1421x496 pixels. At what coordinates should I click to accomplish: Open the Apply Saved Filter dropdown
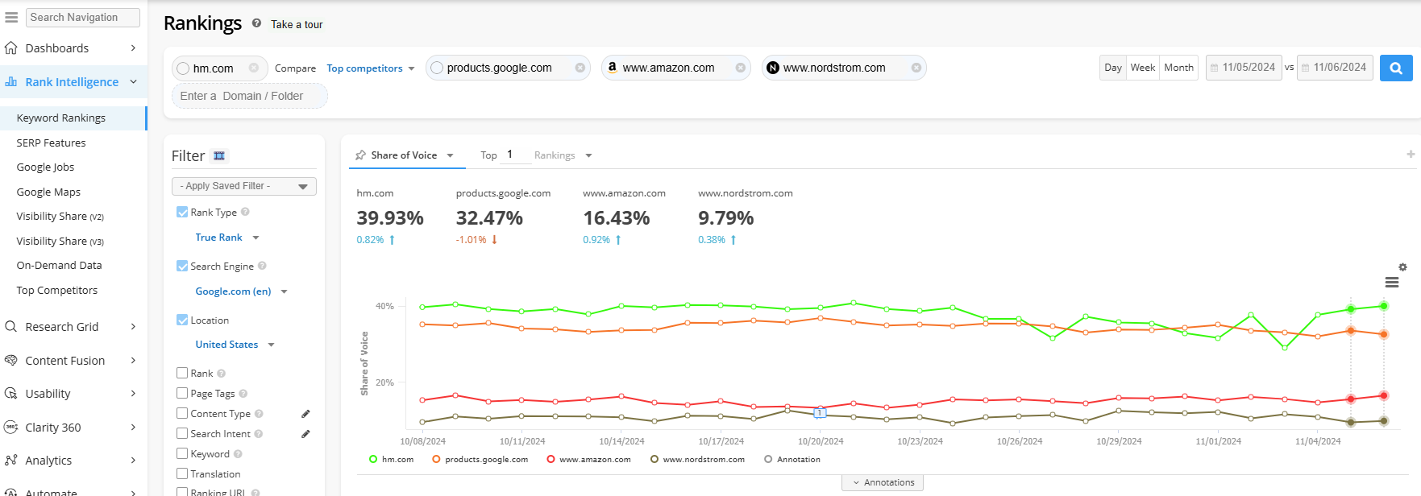[x=243, y=186]
